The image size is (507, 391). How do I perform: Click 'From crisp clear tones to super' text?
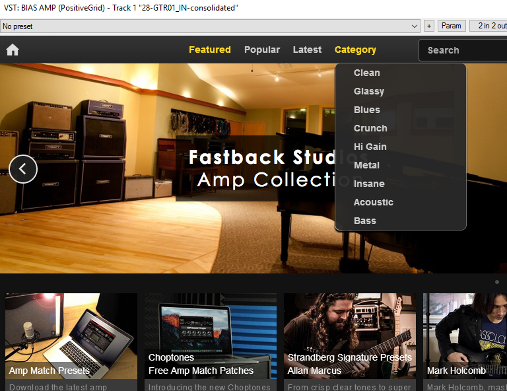[x=349, y=387]
